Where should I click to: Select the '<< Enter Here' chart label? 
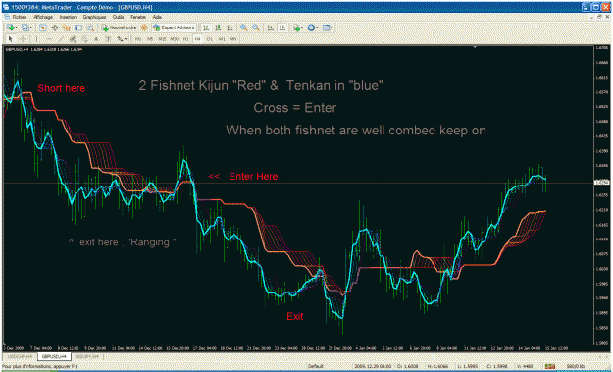point(243,176)
